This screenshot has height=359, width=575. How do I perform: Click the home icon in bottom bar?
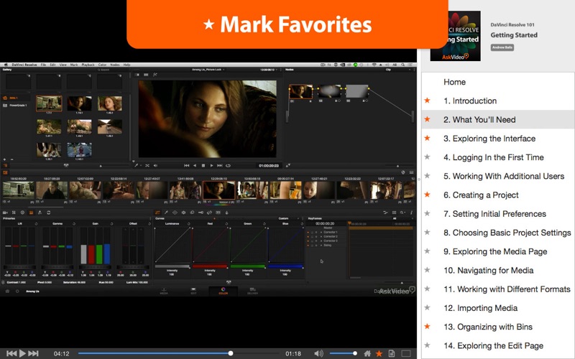367,353
